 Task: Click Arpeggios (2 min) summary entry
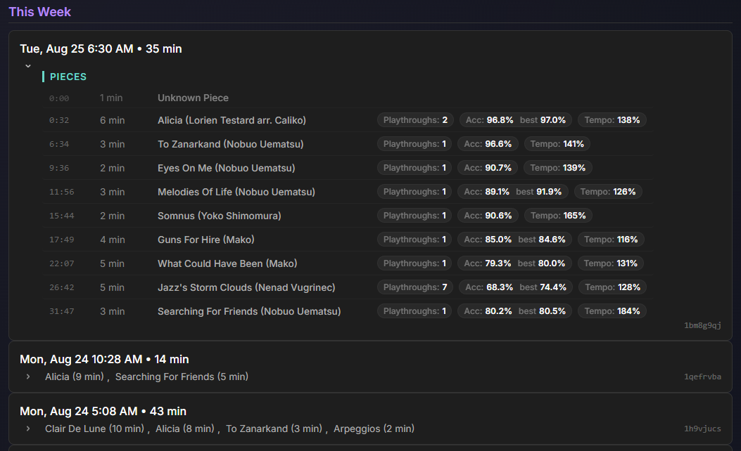point(374,429)
